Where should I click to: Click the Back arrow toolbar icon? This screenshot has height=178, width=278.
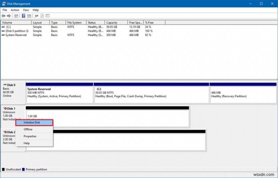point(3,16)
